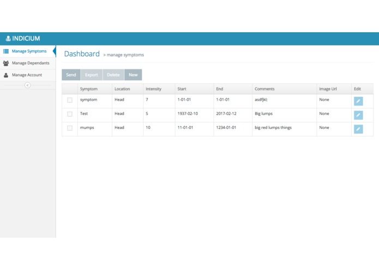Click start date 1937-02-10
Viewport: 379px width, 270px height.
(188, 114)
